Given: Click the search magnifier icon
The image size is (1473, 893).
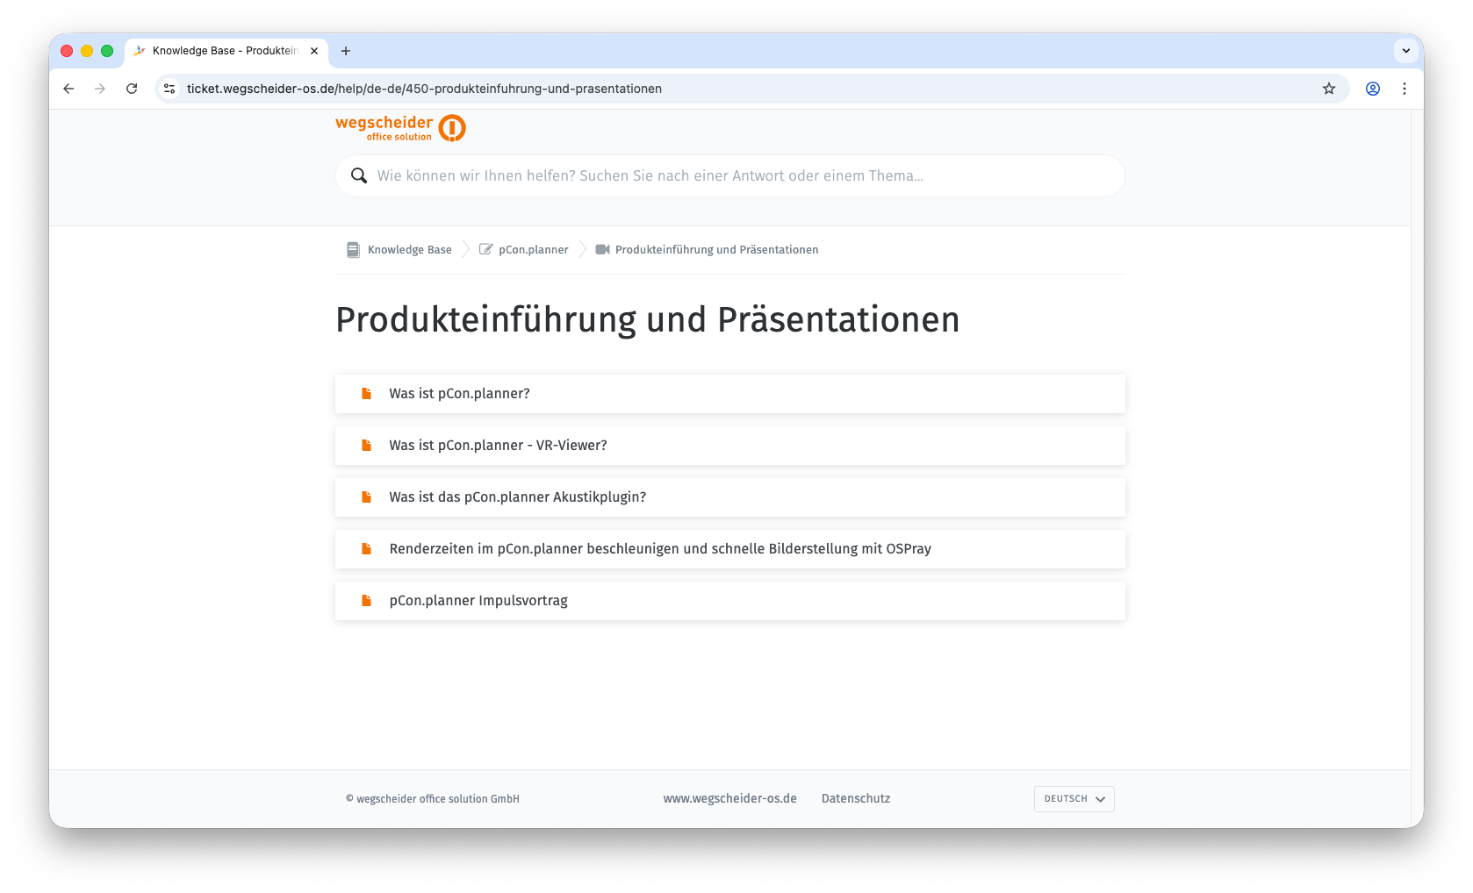Looking at the screenshot, I should click(359, 175).
